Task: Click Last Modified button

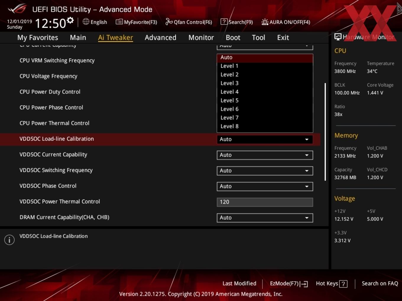Action: (x=239, y=284)
